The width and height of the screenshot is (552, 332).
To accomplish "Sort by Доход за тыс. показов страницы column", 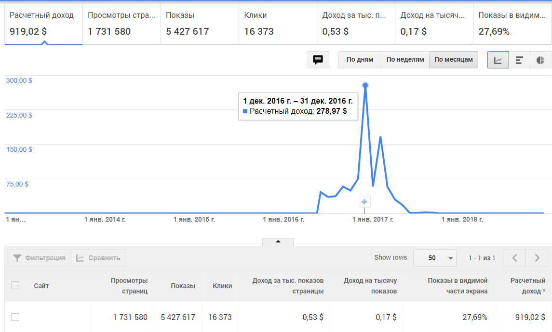I will pos(288,286).
